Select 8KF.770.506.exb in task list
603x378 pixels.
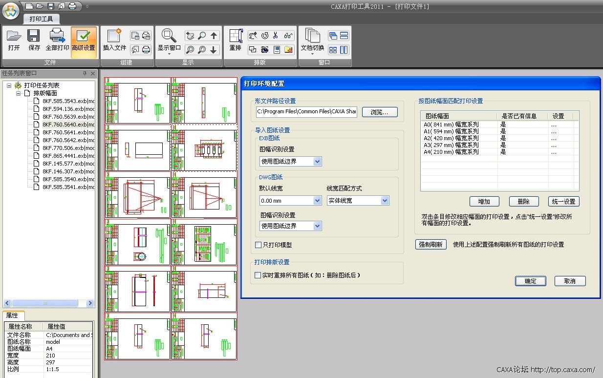[64, 148]
